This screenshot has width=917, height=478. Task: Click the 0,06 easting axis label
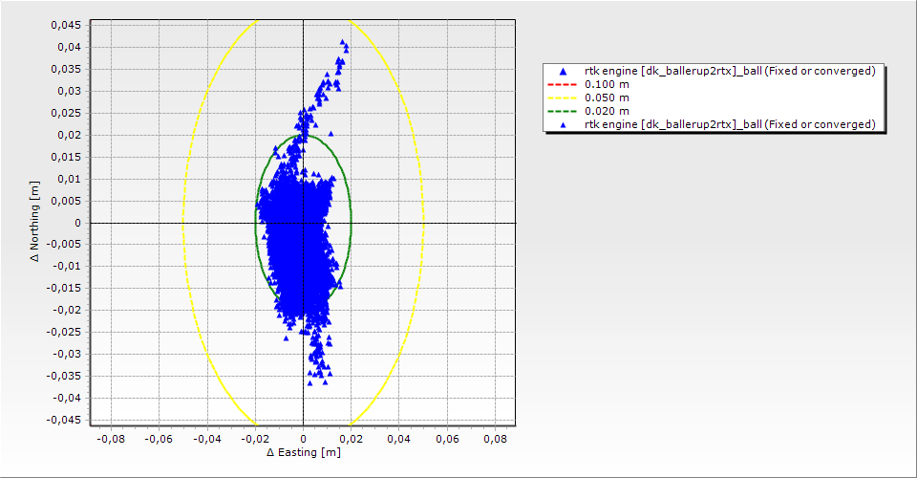tap(447, 439)
